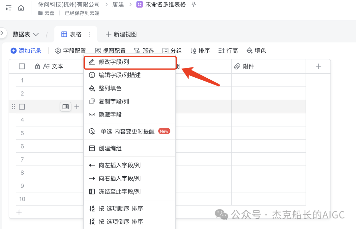The height and width of the screenshot is (229, 356).
Task: Click the lock icon beside 文本
Action: 38,66
